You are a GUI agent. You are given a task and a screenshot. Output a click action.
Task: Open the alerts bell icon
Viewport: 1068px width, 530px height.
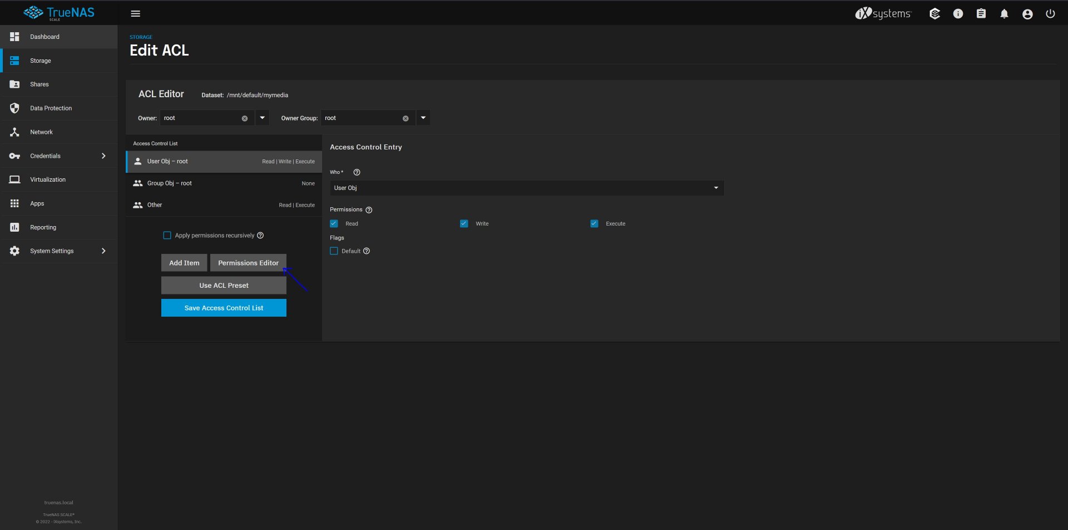[1004, 14]
